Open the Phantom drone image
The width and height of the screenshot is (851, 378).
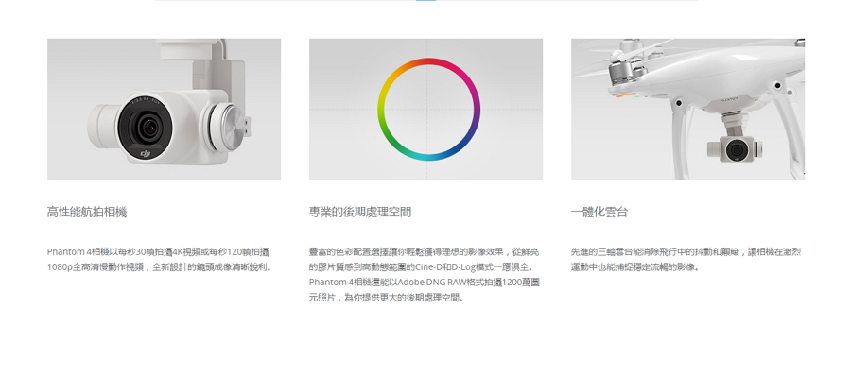click(x=687, y=109)
